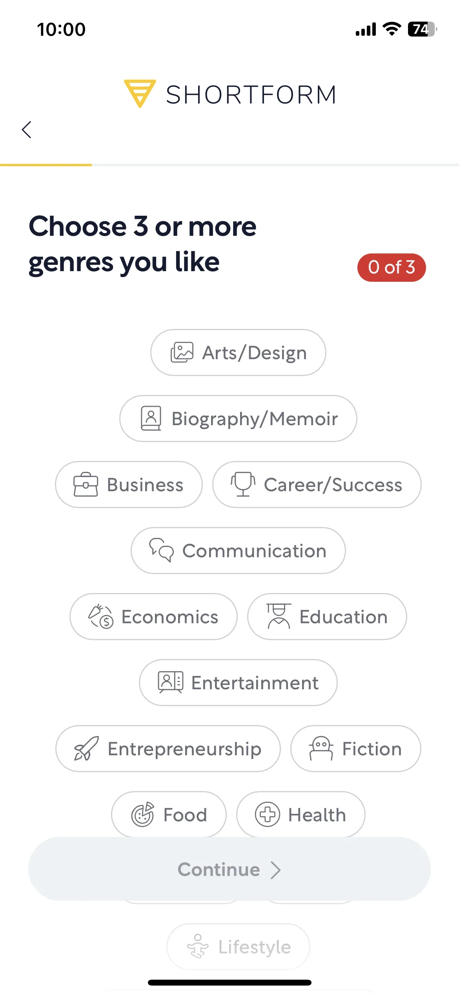Click the Continue button

(x=229, y=869)
